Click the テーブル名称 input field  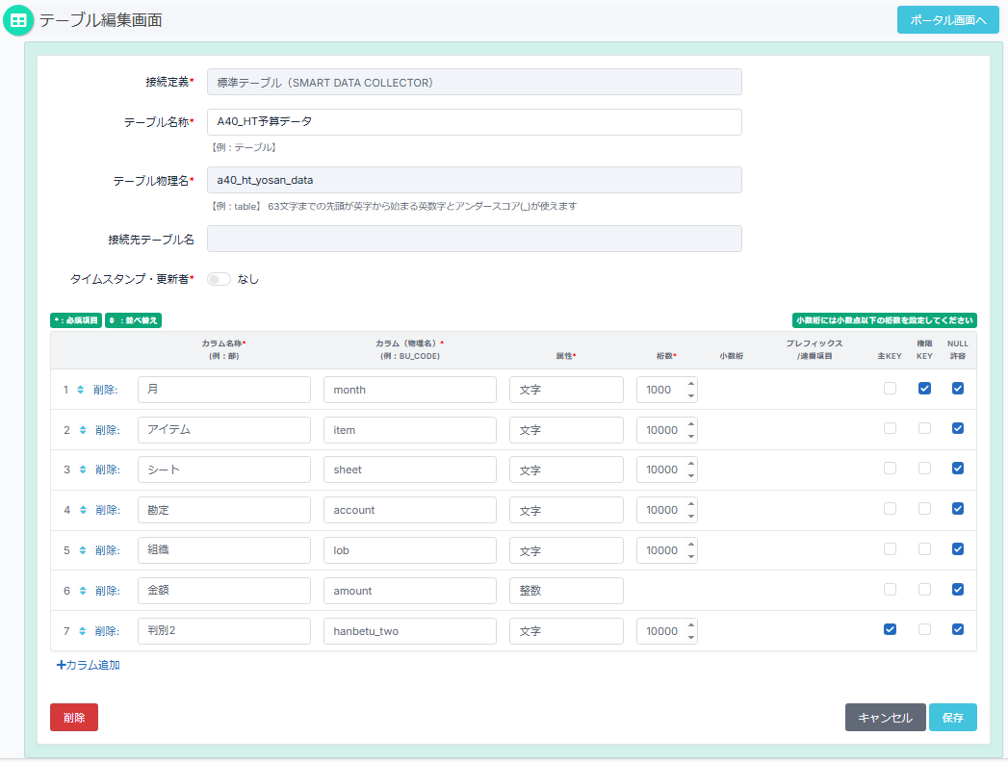point(475,122)
